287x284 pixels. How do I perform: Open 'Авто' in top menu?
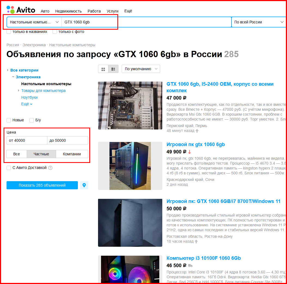45,11
